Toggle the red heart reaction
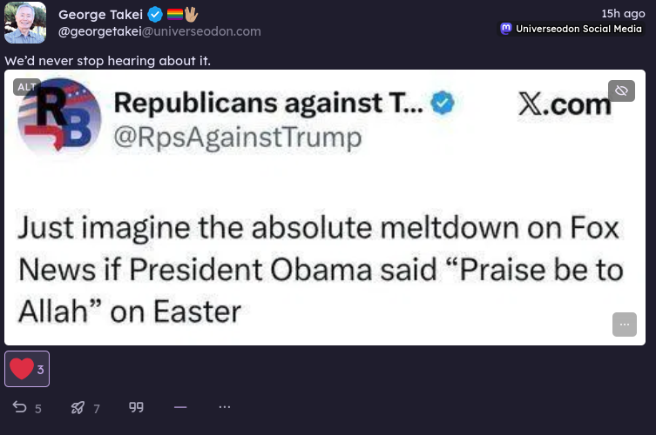This screenshot has height=435, width=656. [22, 369]
